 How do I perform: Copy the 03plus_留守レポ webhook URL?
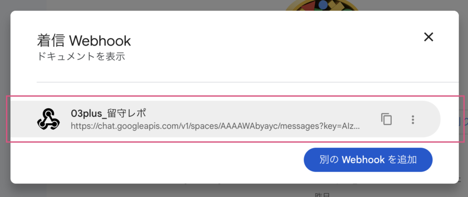point(386,119)
